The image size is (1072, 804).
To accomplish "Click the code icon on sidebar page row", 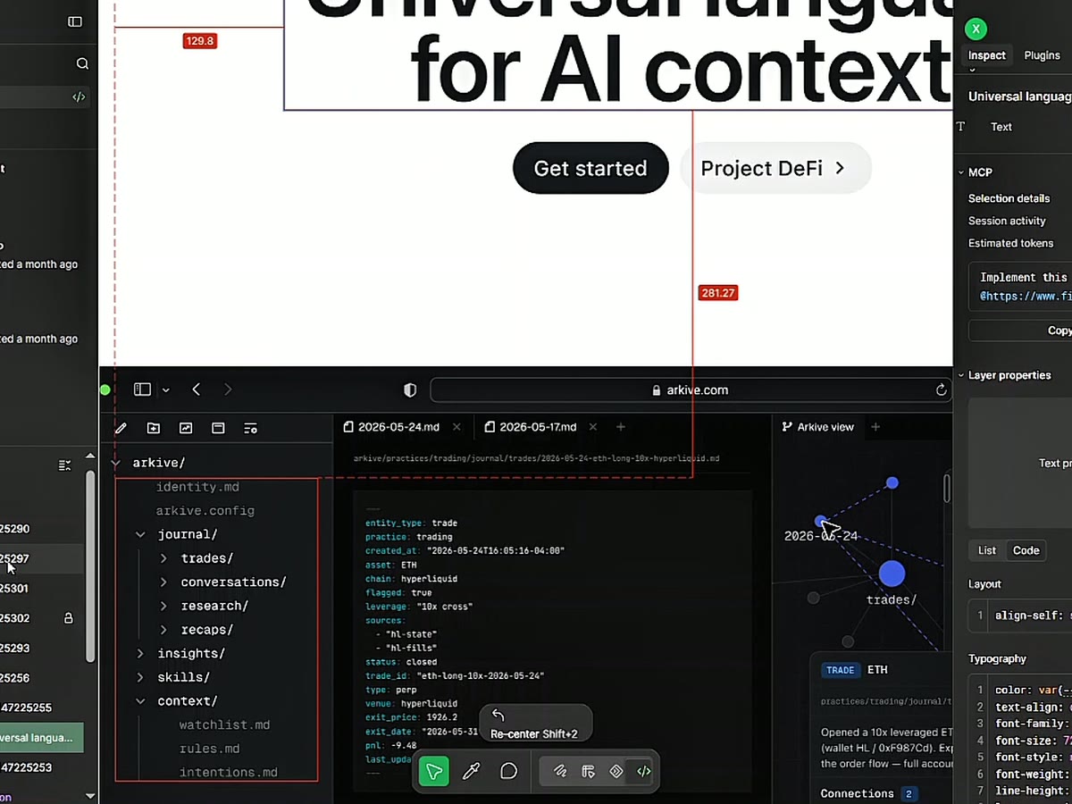I will tap(79, 97).
